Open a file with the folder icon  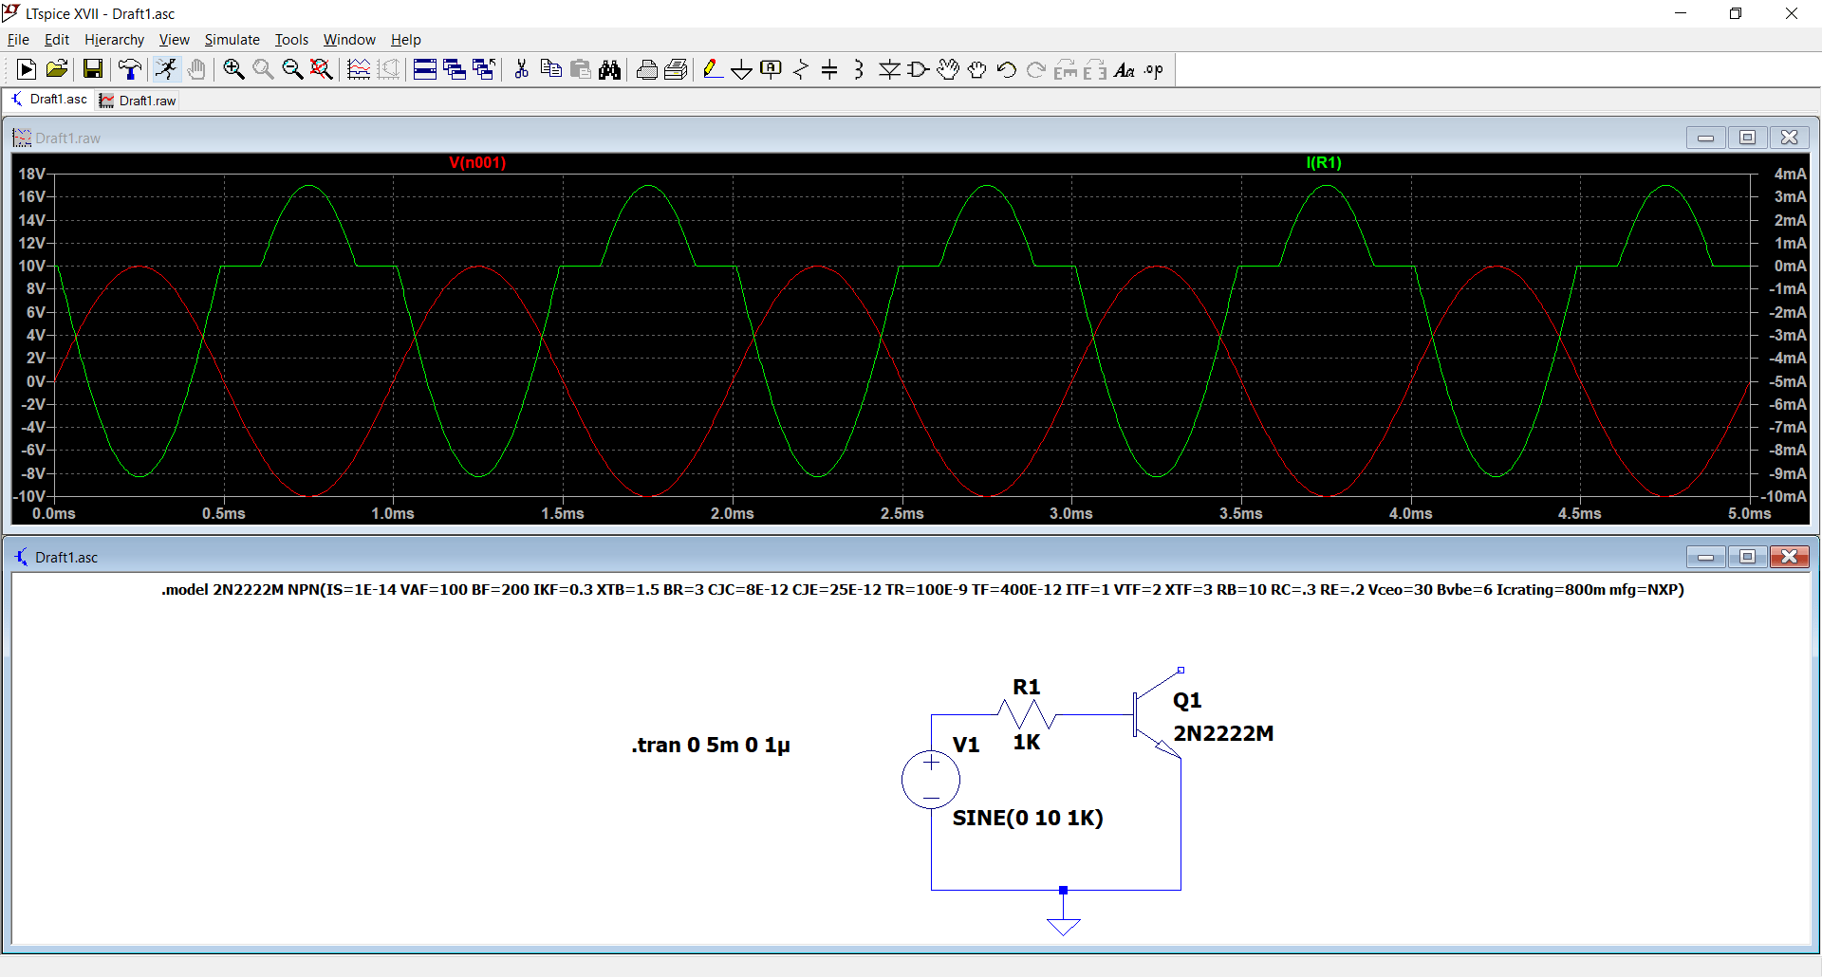click(57, 69)
